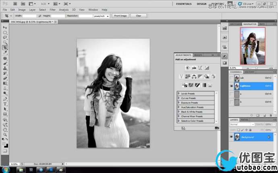278x173 pixels.
Task: Click the Width input field
Action: [29, 16]
